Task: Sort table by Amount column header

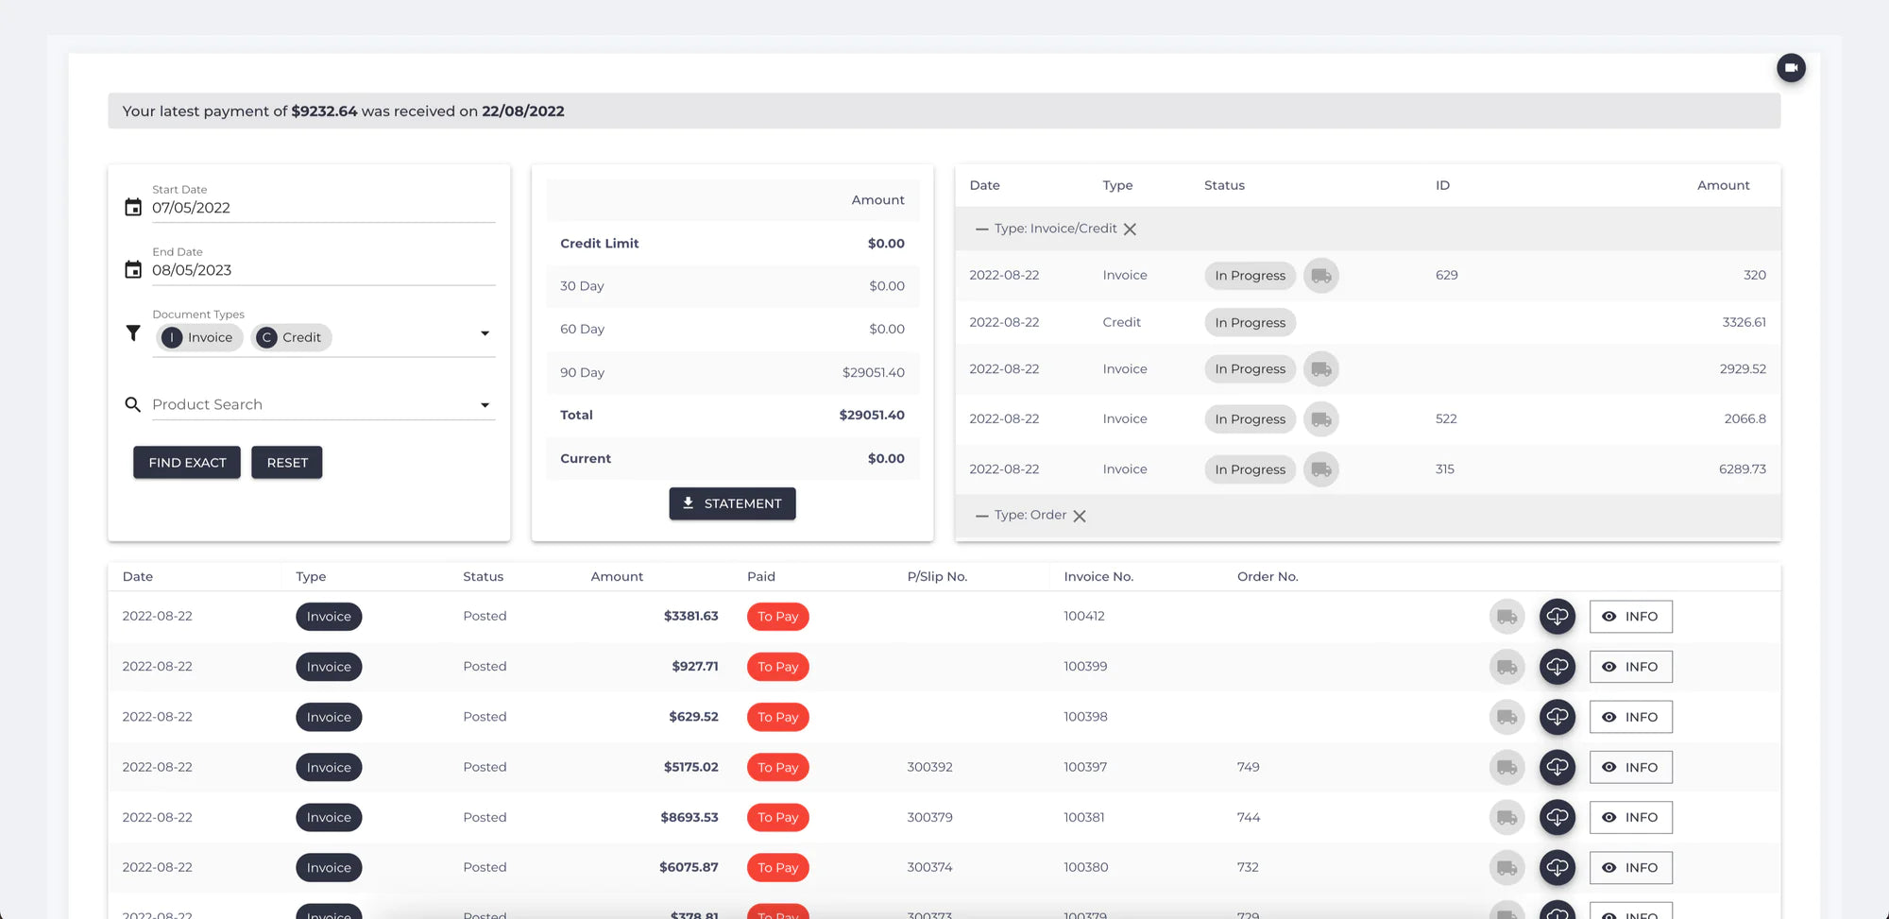Action: tap(616, 576)
